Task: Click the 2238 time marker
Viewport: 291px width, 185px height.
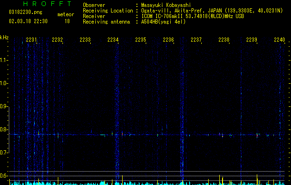Action: [224, 40]
